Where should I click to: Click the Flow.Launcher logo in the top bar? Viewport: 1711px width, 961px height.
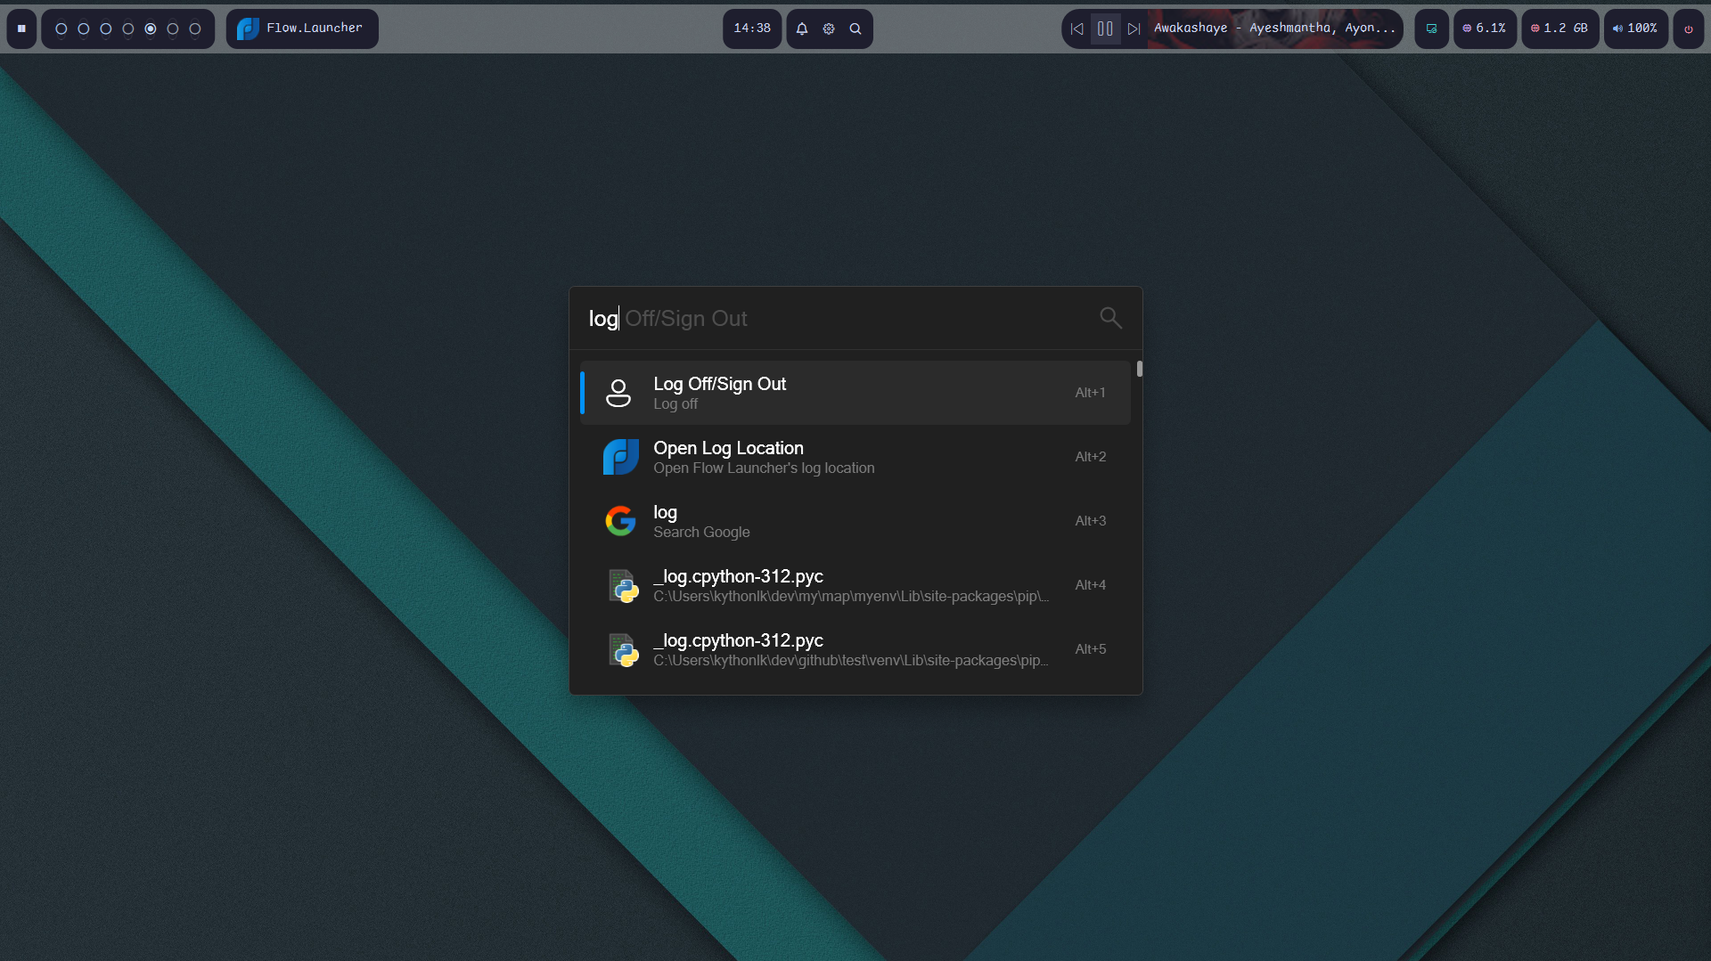coord(247,29)
